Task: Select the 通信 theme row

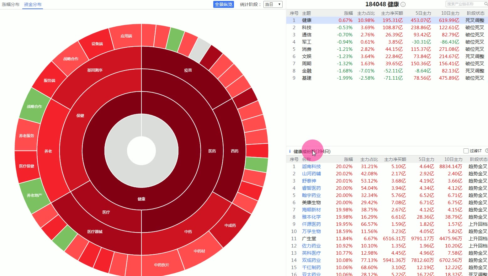Action: (x=387, y=34)
